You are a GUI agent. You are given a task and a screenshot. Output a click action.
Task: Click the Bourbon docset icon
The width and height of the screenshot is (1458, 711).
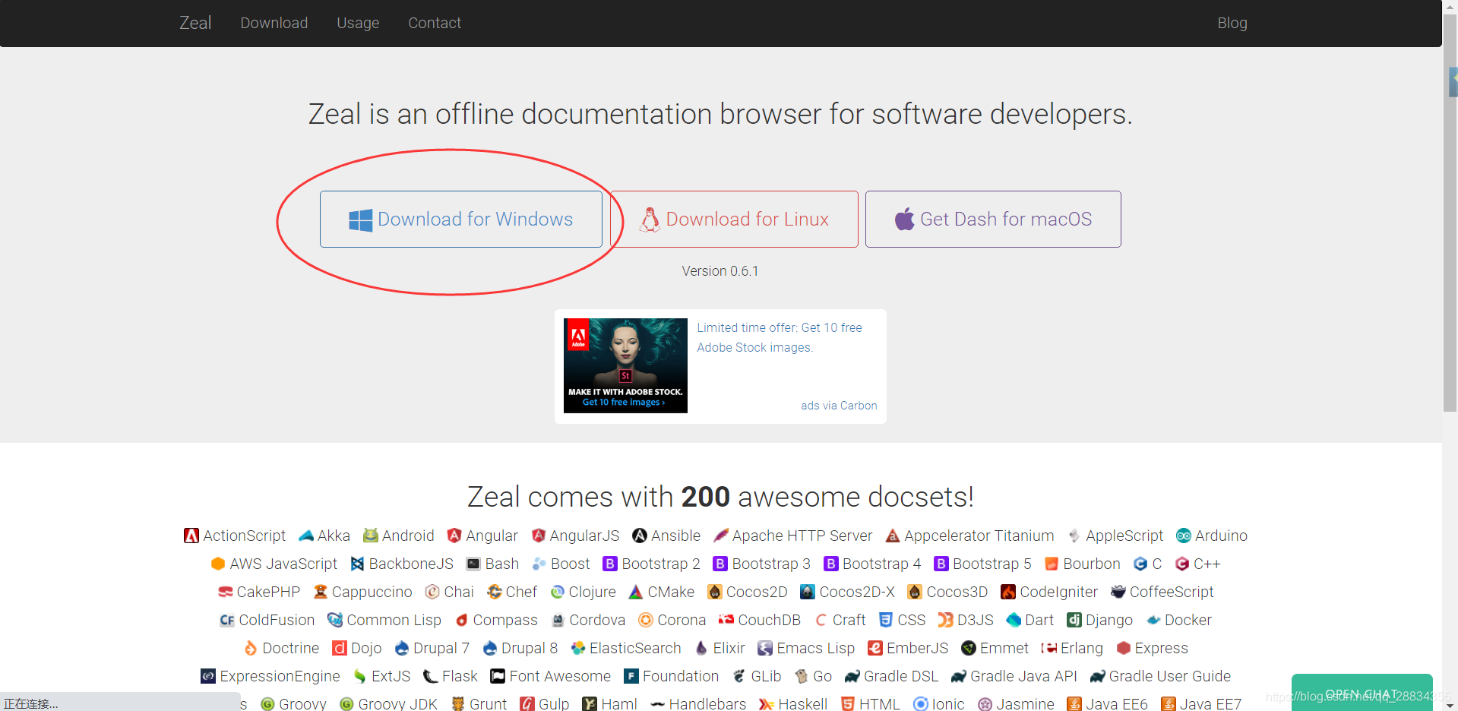pyautogui.click(x=1052, y=564)
